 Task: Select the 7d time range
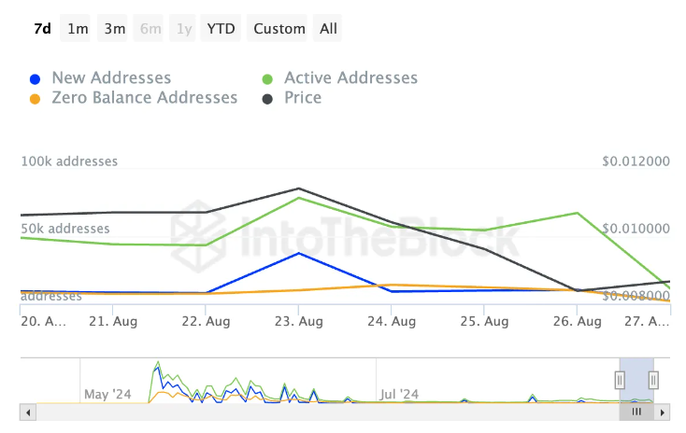[x=42, y=28]
